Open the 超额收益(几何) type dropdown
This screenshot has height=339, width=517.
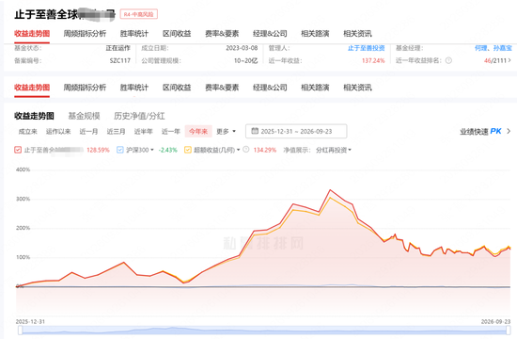(x=238, y=150)
